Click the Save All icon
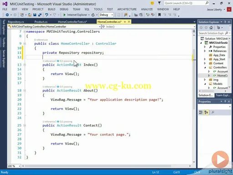The height and width of the screenshot is (175, 233). pos(40,15)
